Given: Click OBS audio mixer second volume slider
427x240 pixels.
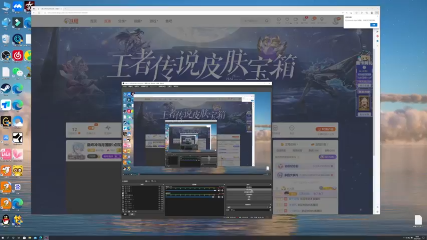Looking at the screenshot, I should (191, 197).
